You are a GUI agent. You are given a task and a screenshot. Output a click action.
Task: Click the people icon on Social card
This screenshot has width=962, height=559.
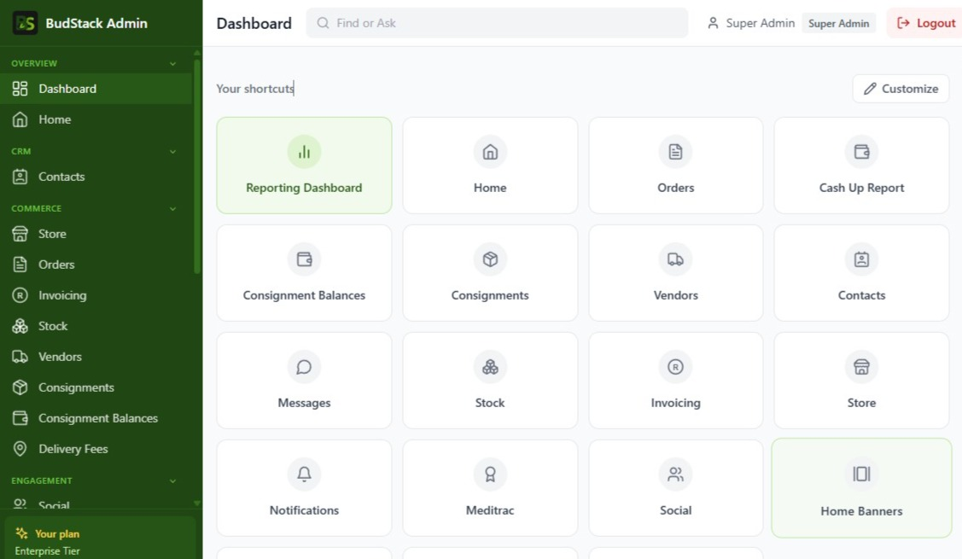pyautogui.click(x=675, y=475)
